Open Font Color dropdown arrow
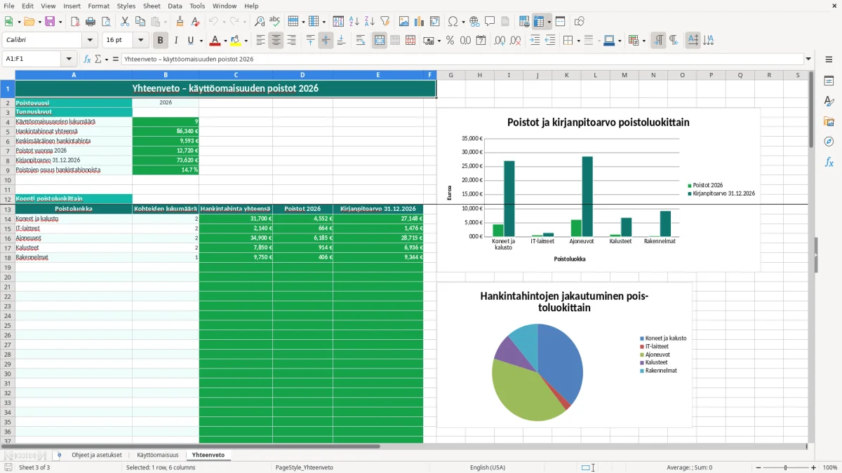This screenshot has height=473, width=842. pos(226,41)
